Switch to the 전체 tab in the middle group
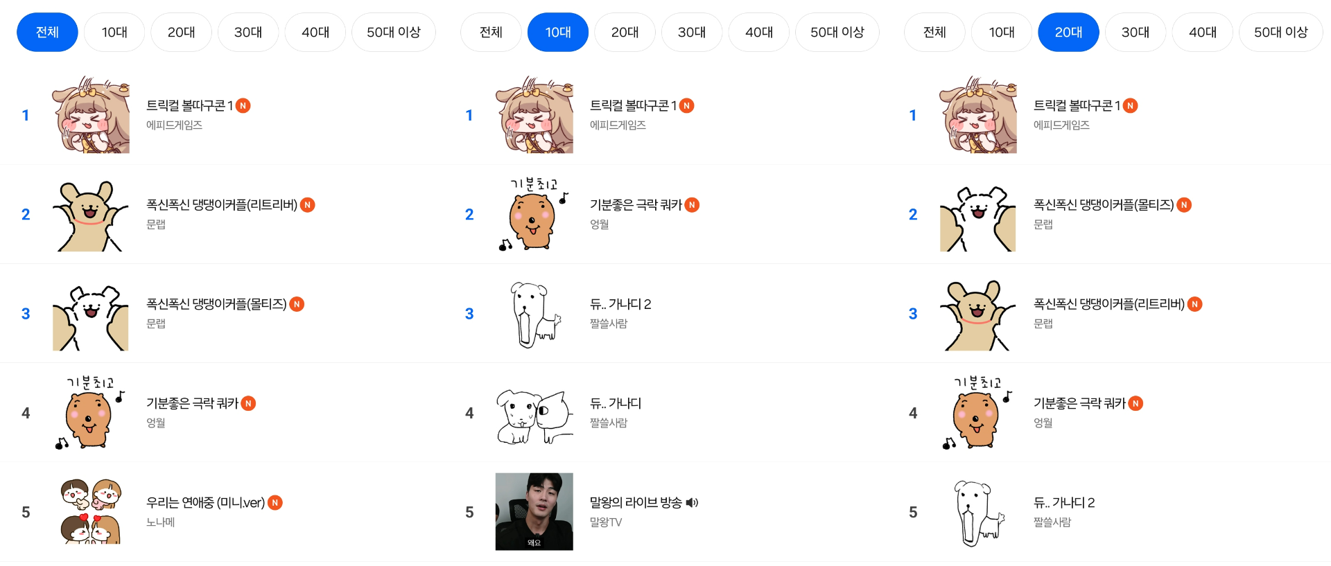Screen dimensions: 1331x566 491,32
